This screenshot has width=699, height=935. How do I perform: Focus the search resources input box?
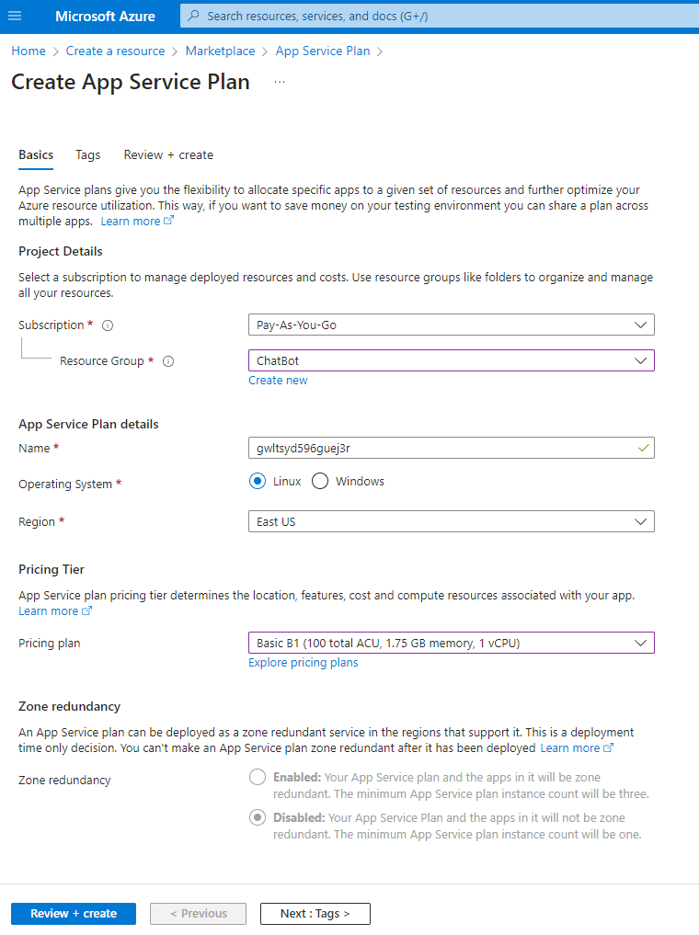pos(440,17)
